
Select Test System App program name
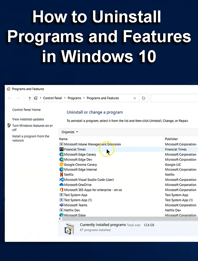[x=76, y=195]
